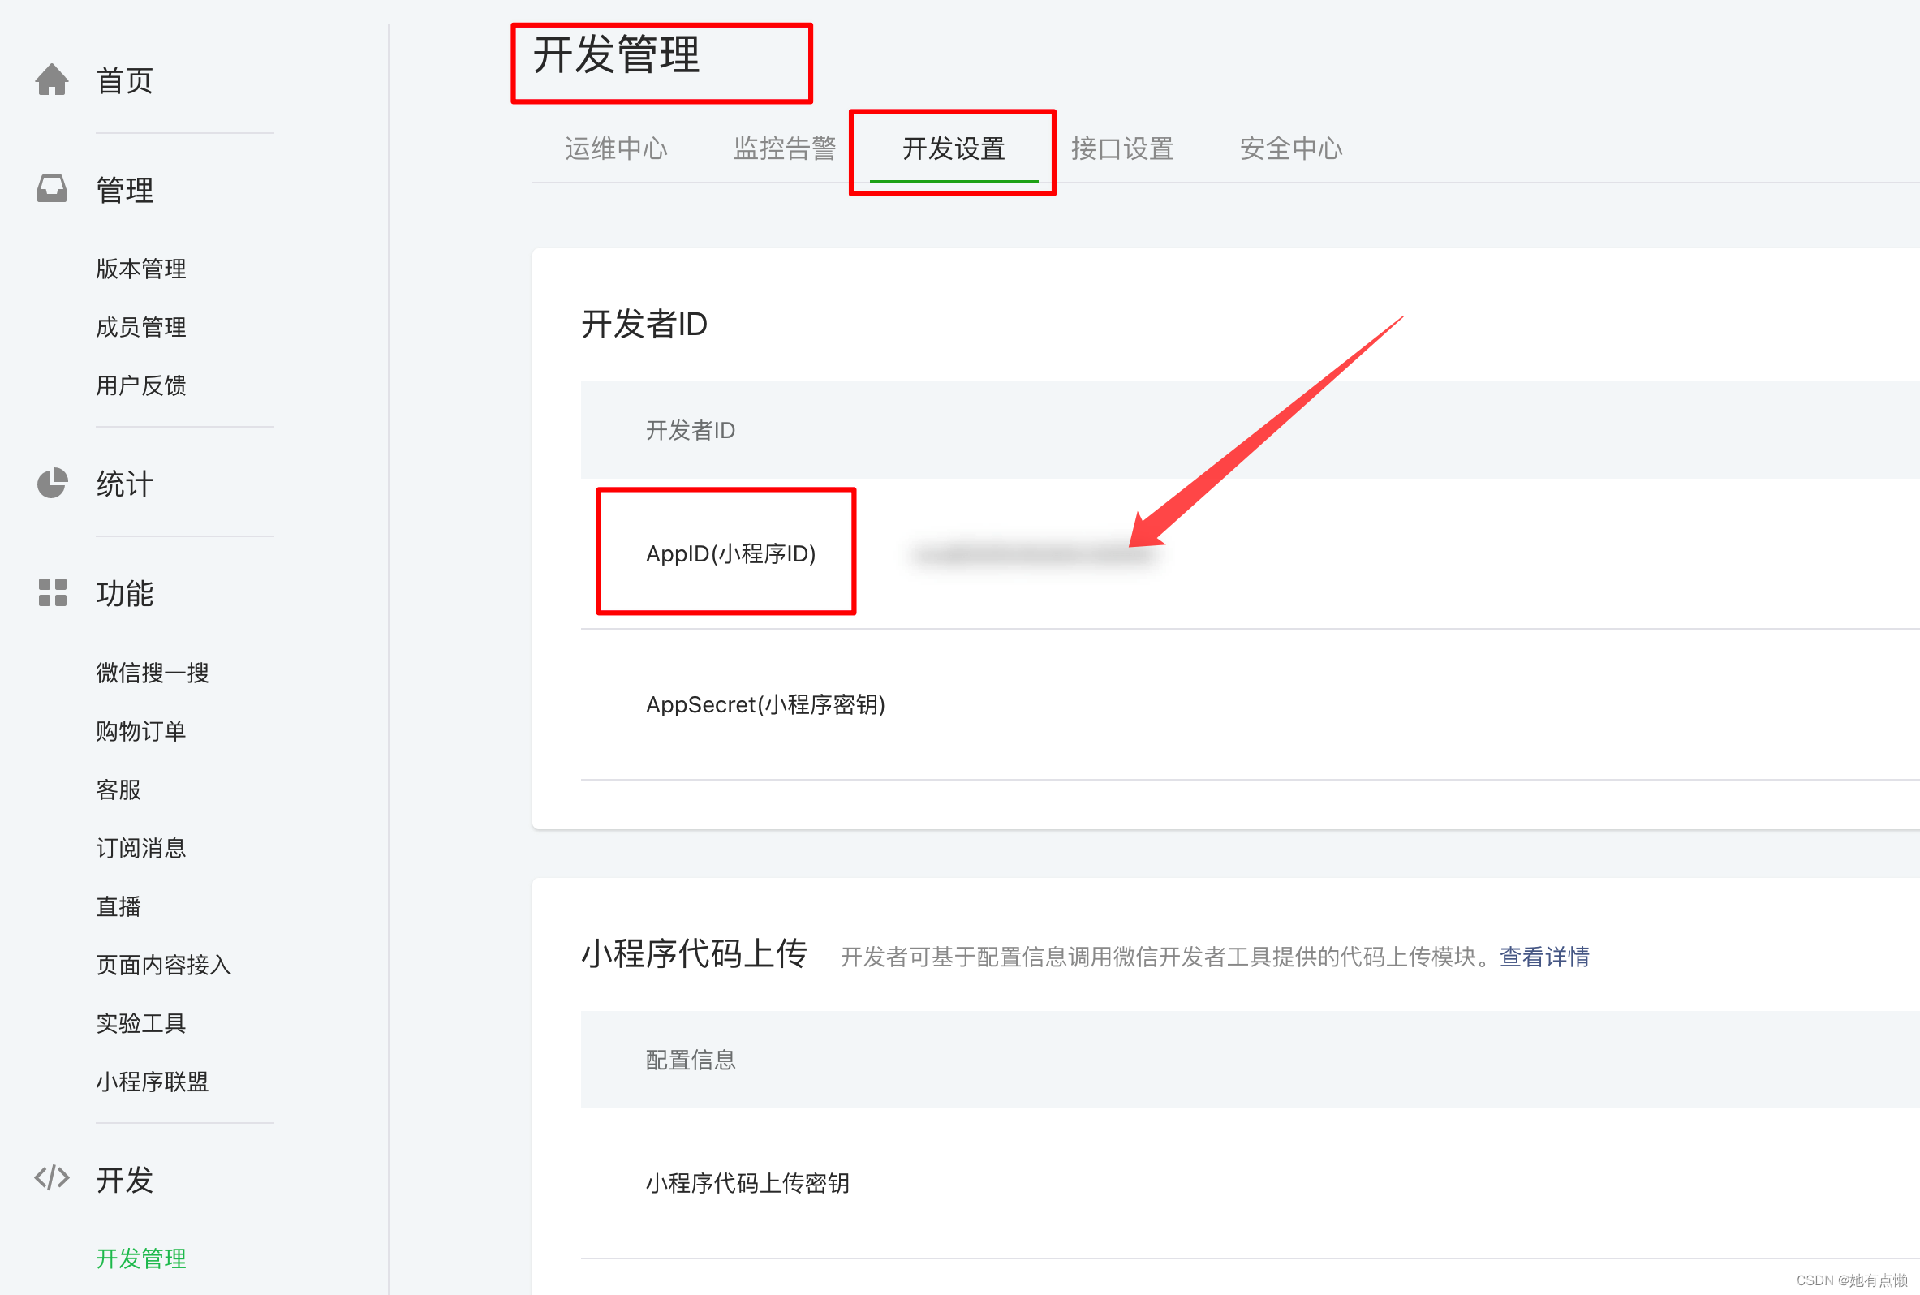Click the large 开发者ID section heading

pyautogui.click(x=644, y=324)
